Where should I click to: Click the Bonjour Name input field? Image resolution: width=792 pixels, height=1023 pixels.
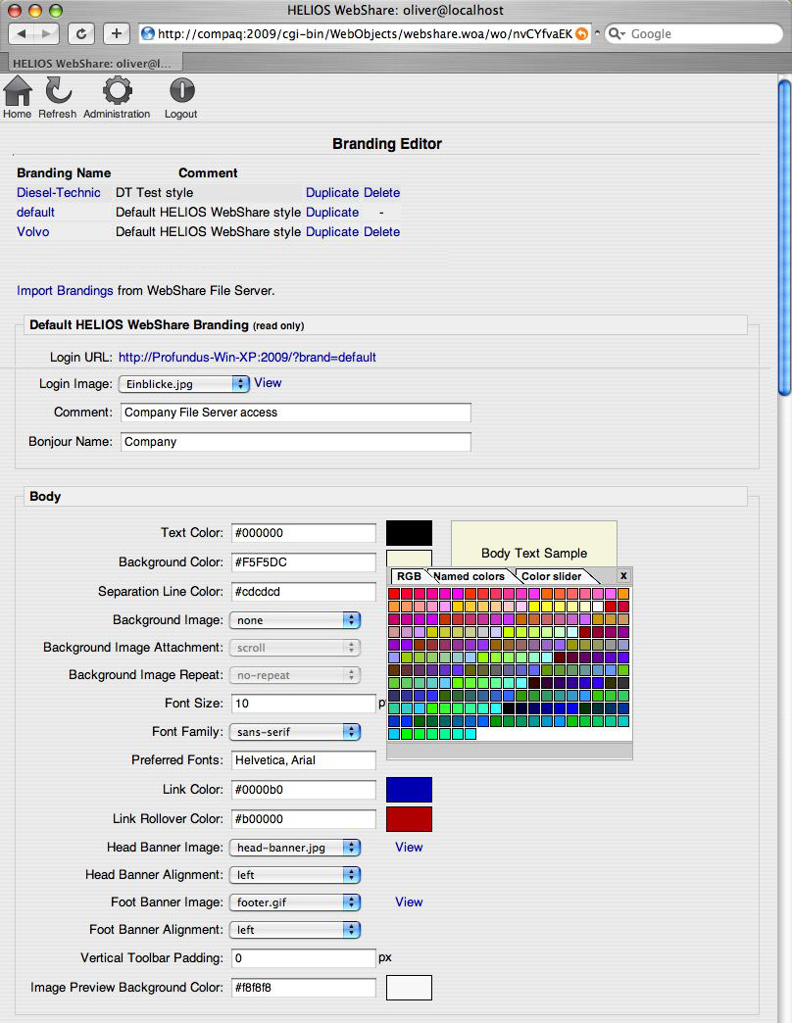click(x=296, y=442)
